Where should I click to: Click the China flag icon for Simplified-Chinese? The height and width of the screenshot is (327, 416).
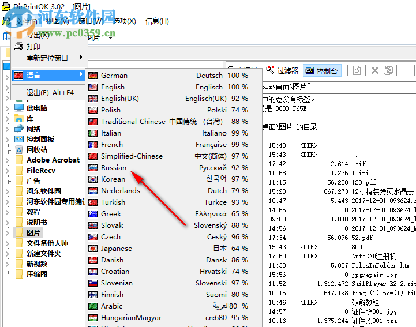point(93,156)
